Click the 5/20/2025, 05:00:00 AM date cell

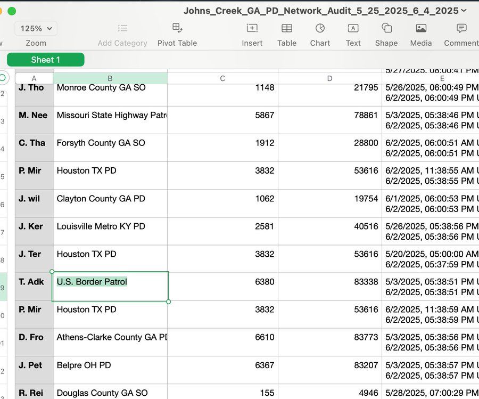click(x=431, y=259)
